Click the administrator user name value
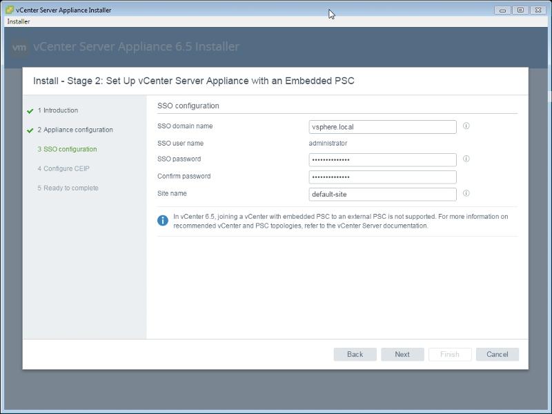Screen dimensions: 552x414 pos(328,144)
